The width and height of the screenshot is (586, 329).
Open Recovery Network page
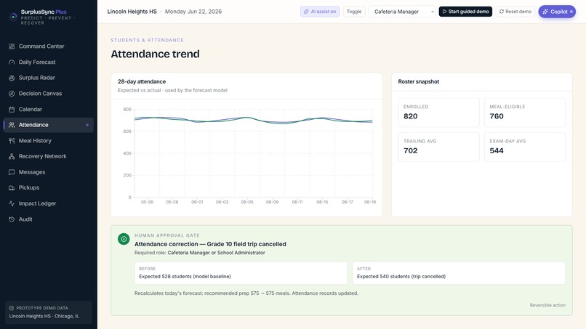pos(49,156)
